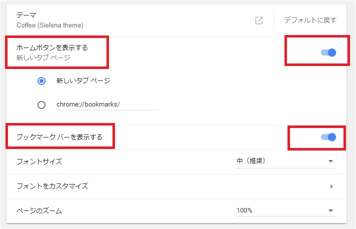Toggle the ブックマーク バーを表示する switch
The height and width of the screenshot is (229, 356).
click(328, 137)
